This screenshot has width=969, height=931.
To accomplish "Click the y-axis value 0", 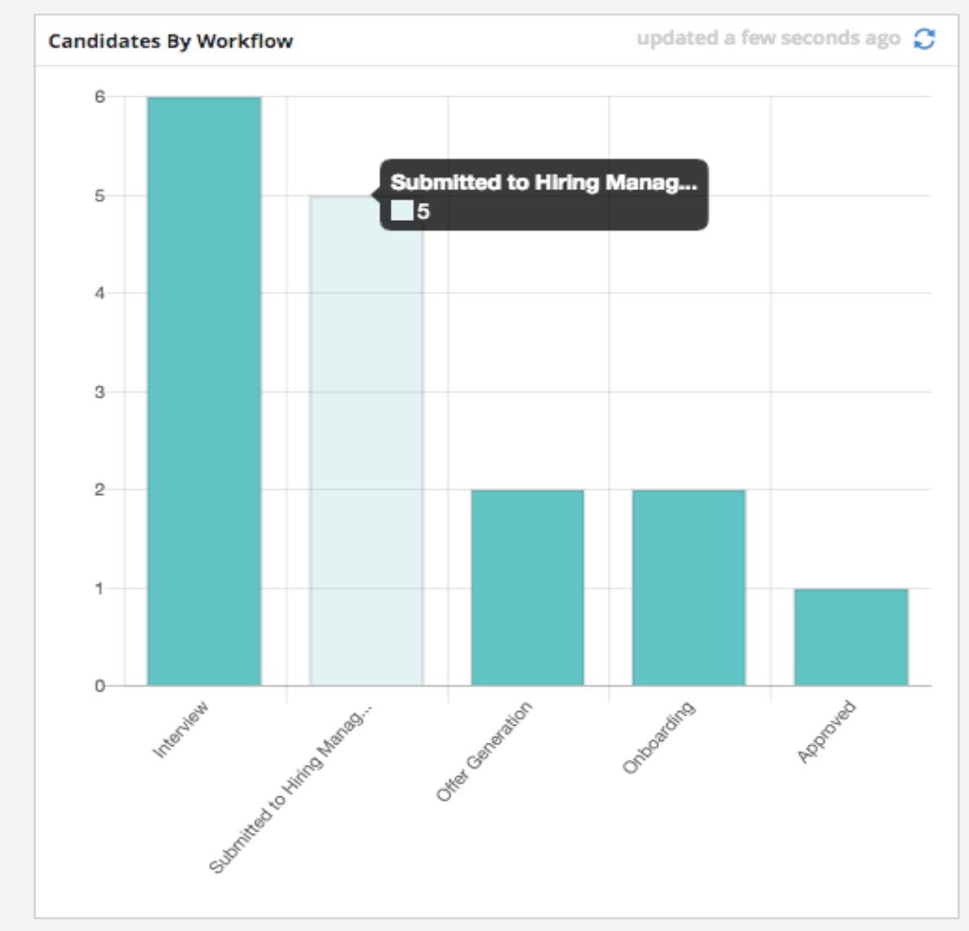I will click(100, 686).
